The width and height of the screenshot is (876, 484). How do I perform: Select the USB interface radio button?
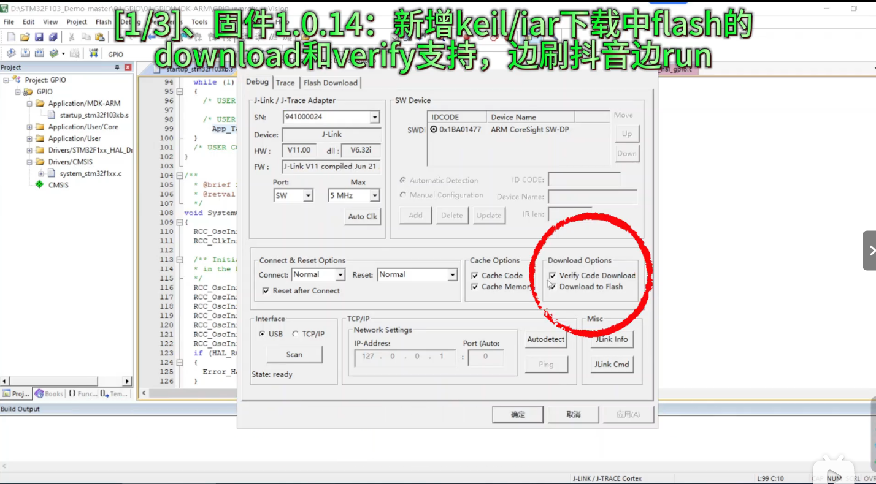(263, 334)
